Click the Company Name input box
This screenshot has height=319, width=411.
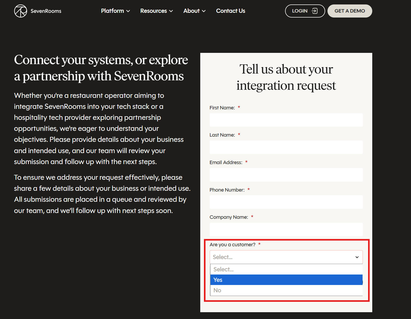[x=286, y=230]
